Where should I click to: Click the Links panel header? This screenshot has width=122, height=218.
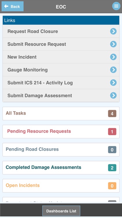pyautogui.click(x=61, y=20)
